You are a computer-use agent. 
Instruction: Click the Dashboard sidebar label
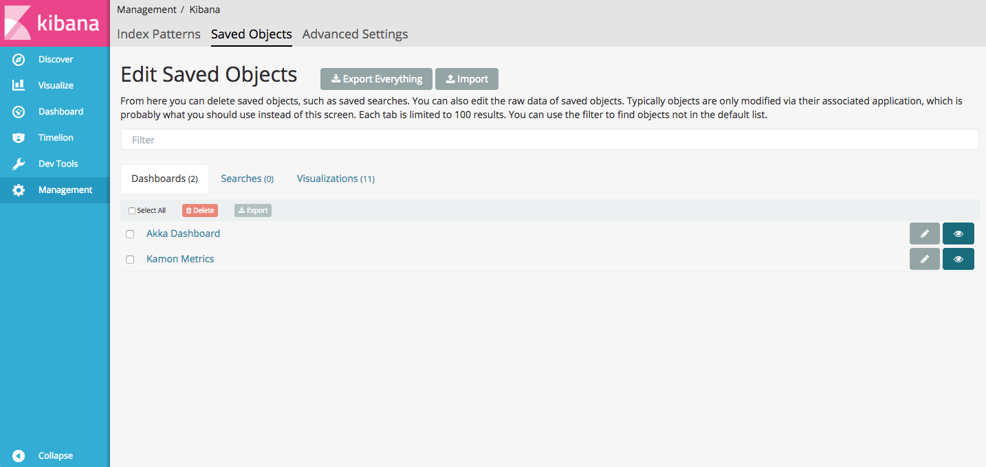click(61, 112)
